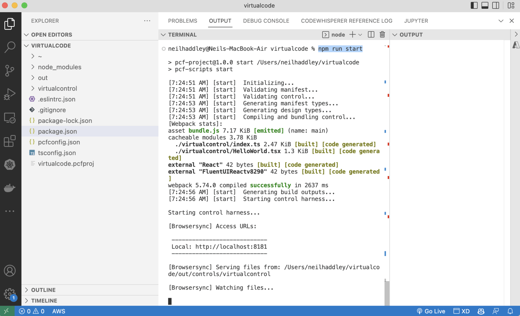The width and height of the screenshot is (520, 316).
Task: Expand the OUTLINE section
Action: (x=43, y=290)
